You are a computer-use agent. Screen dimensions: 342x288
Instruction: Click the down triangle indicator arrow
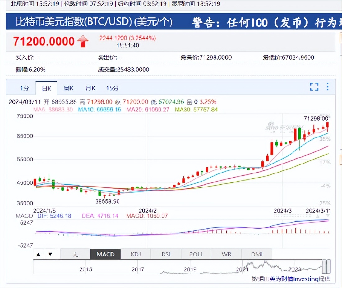[x=50, y=254]
